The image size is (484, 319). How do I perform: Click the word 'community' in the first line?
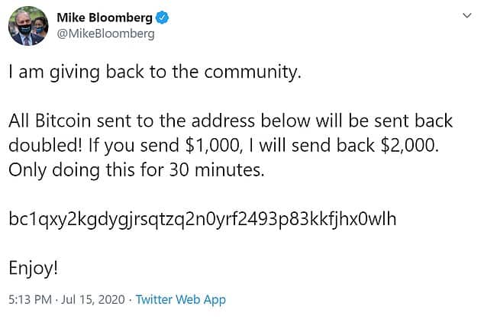pos(250,72)
